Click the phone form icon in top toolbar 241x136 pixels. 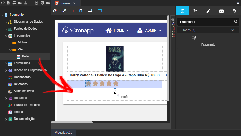[x=37, y=3]
